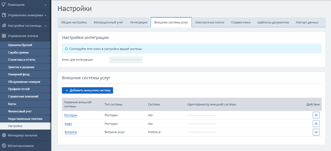The image size is (331, 151).
Task: Open the action menu for the Ресторан row
Action: pyautogui.click(x=316, y=115)
